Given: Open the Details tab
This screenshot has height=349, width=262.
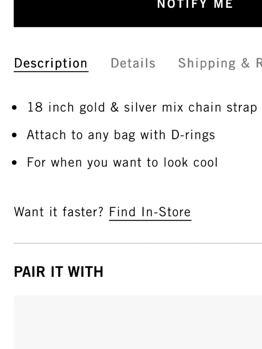Looking at the screenshot, I should pyautogui.click(x=133, y=63).
